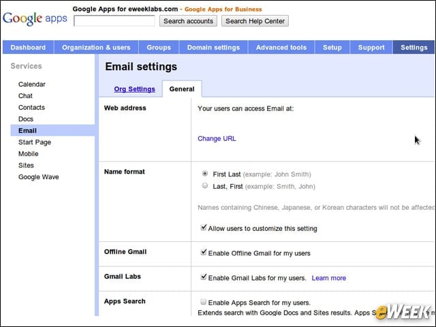The width and height of the screenshot is (436, 327).
Task: Click the Change URL link
Action: [217, 138]
